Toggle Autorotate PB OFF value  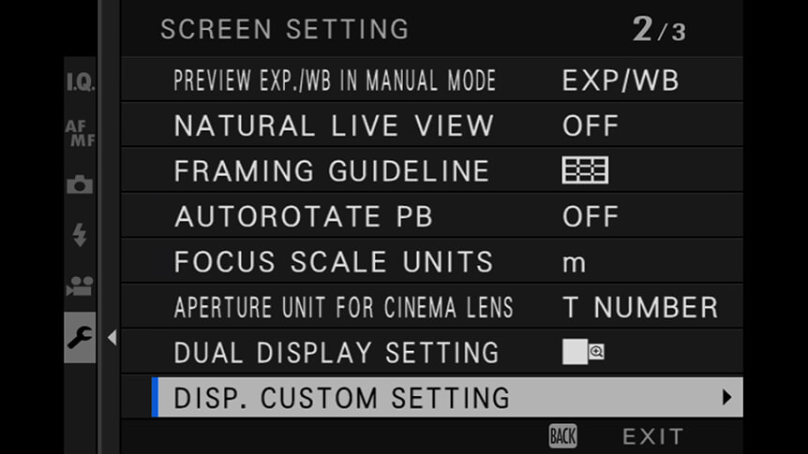pyautogui.click(x=591, y=217)
